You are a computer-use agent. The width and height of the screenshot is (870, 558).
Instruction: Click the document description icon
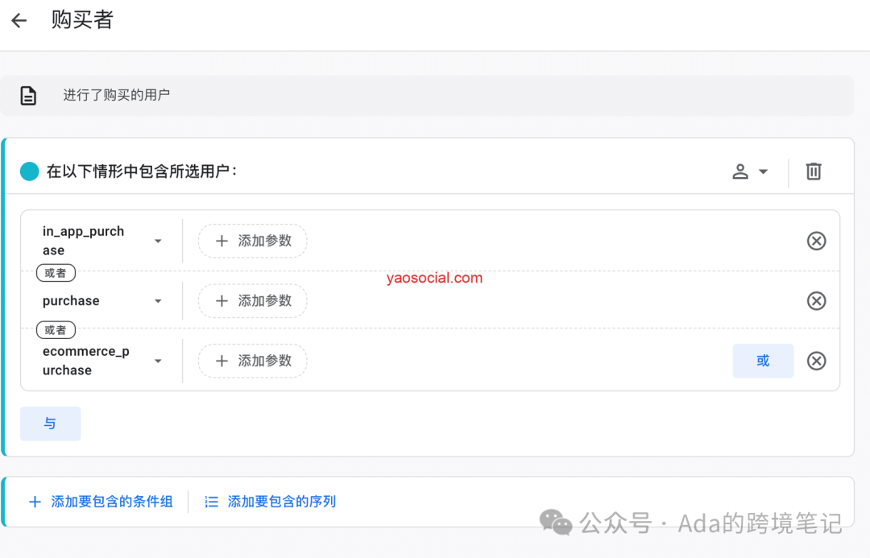[x=28, y=95]
